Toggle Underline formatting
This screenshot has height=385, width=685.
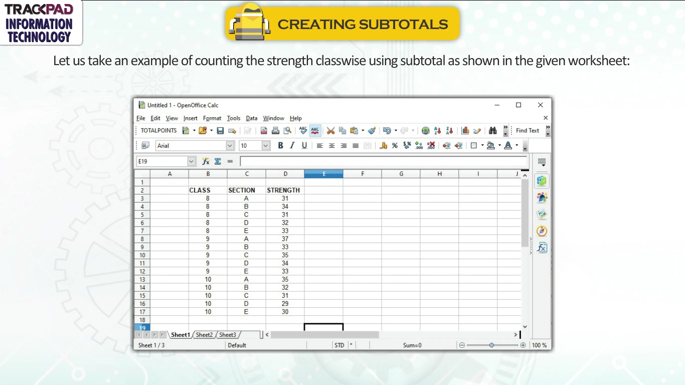(304, 145)
